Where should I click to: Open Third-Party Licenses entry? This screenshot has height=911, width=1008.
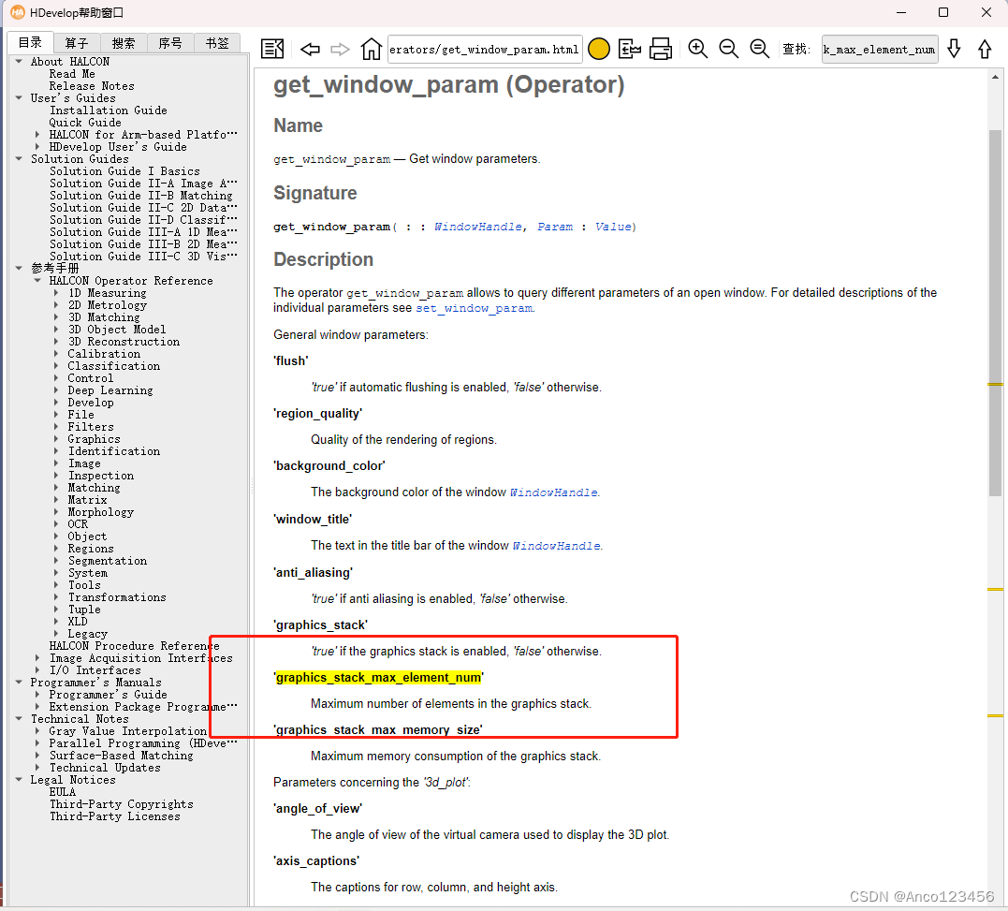[x=115, y=816]
